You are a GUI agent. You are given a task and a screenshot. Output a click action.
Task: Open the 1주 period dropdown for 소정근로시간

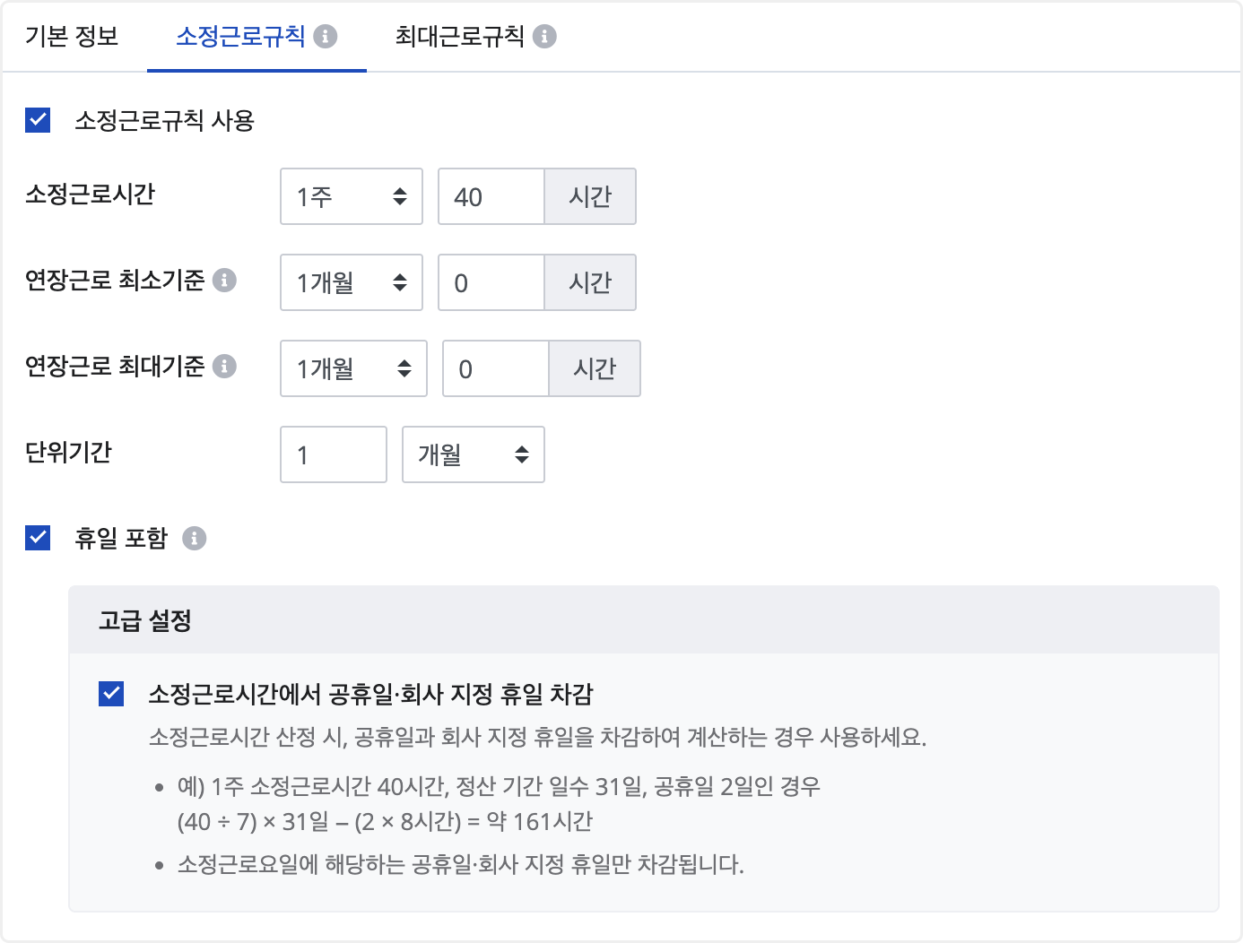pos(351,196)
